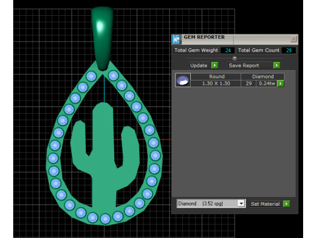This screenshot has height=238, width=317.
Task: Click the Total Gem Count label
Action: [x=259, y=50]
